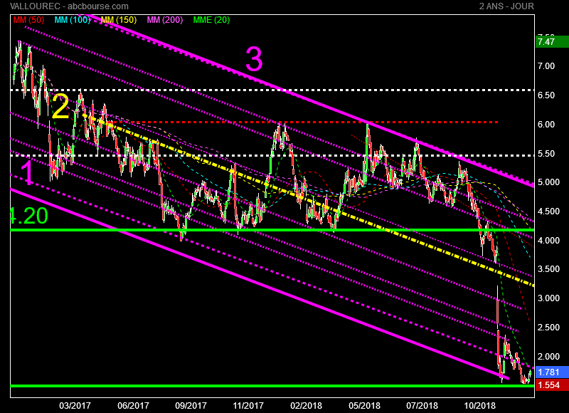The image size is (569, 413).
Task: Click the 06/2017 date axis label
Action: 133,405
